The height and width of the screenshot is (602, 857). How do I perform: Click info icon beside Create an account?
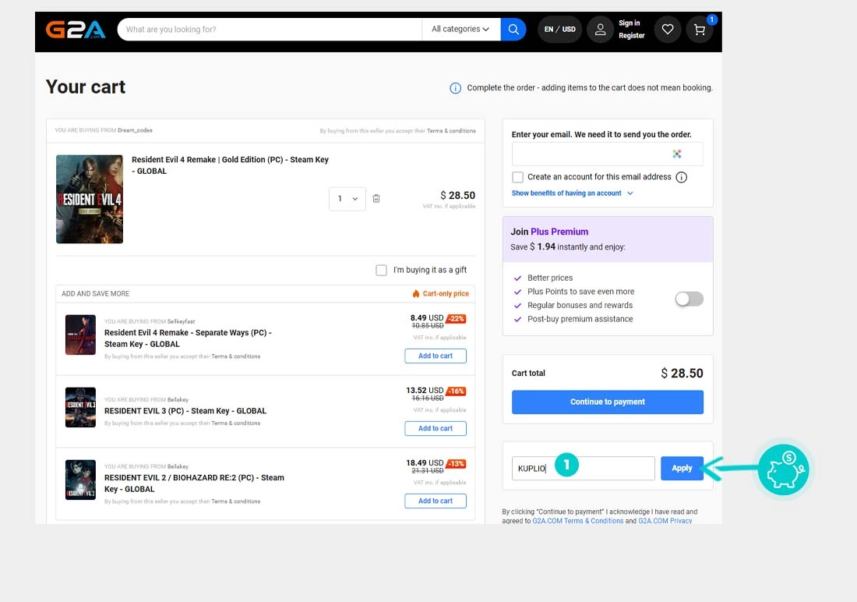click(681, 177)
